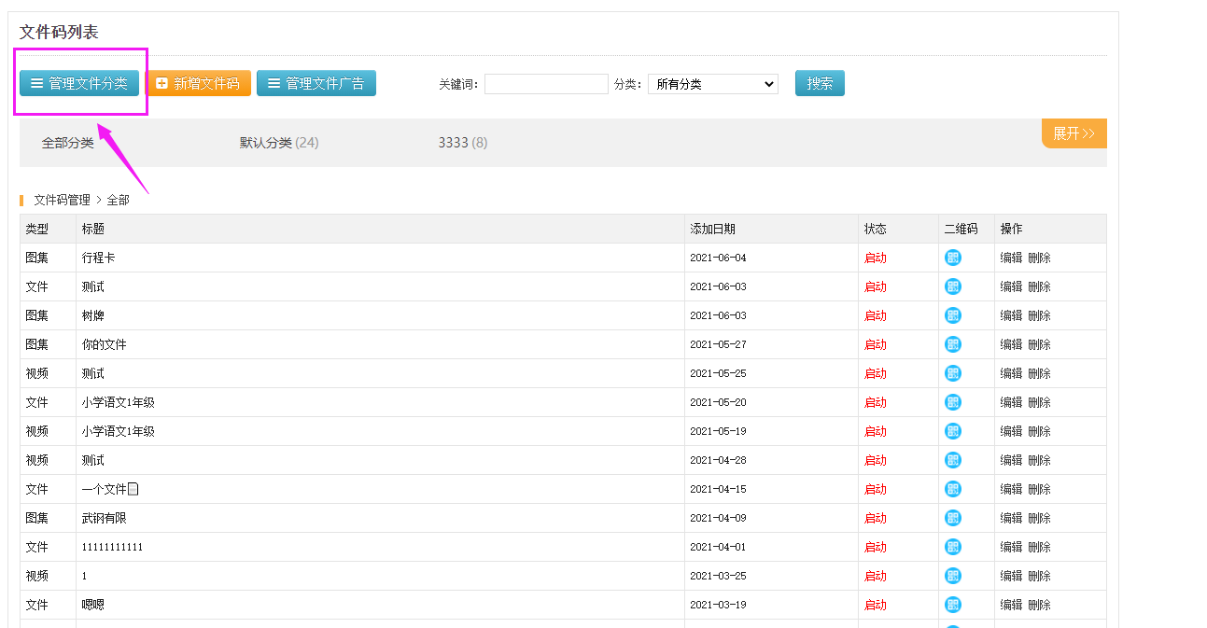Open the 所有分类 category dropdown
1207x628 pixels.
[x=712, y=84]
